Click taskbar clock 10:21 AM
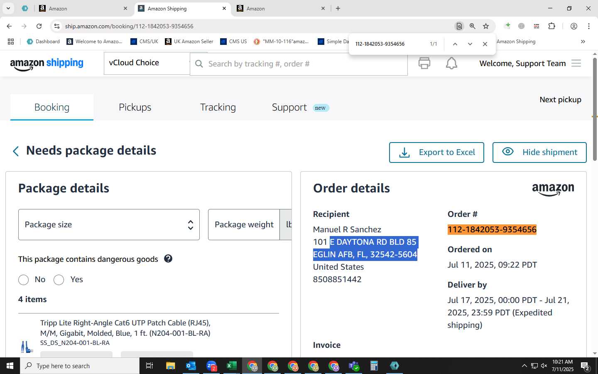The height and width of the screenshot is (374, 598). (x=563, y=366)
